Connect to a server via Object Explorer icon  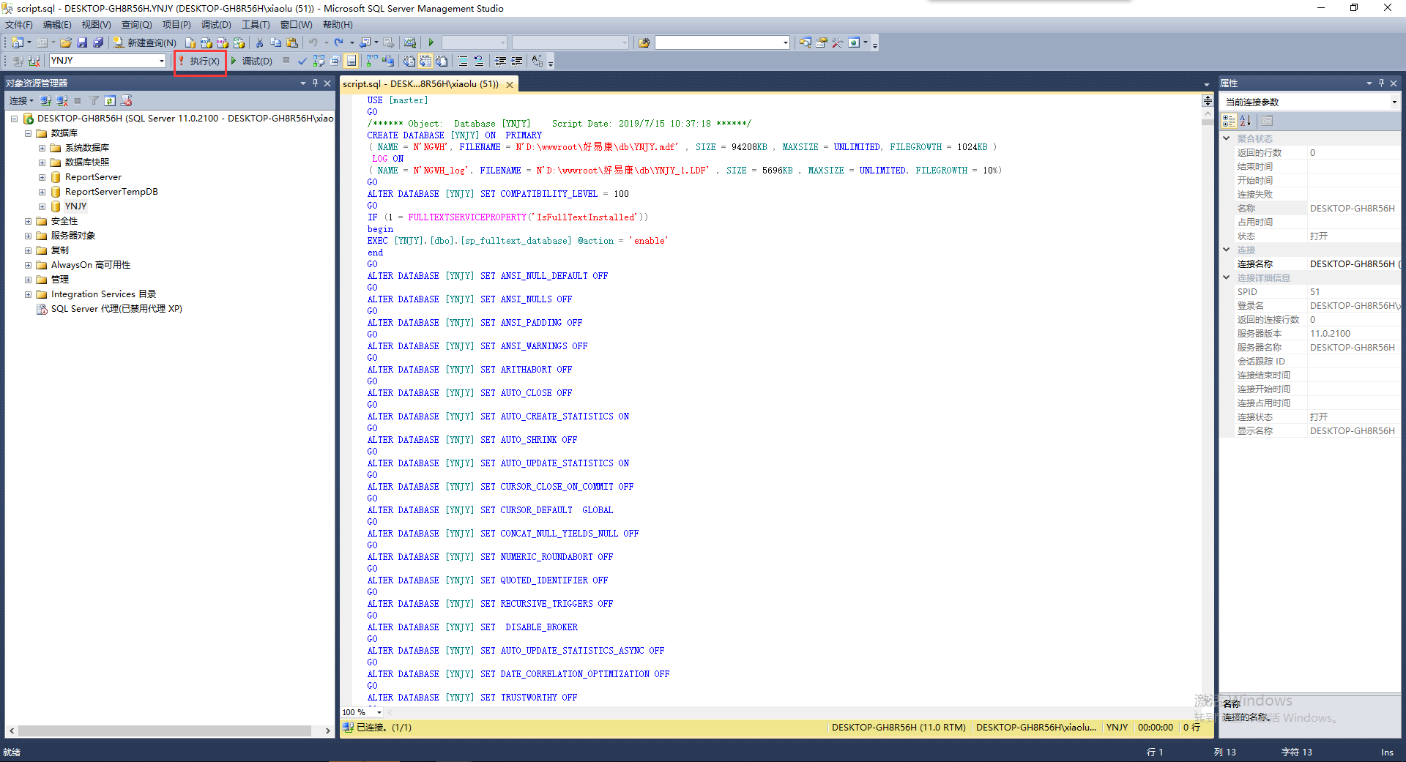pyautogui.click(x=45, y=100)
